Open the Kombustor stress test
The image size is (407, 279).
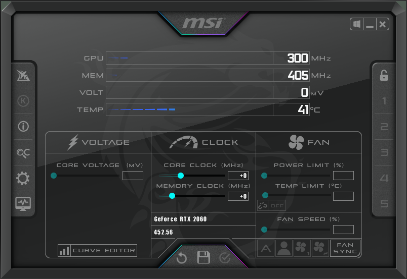(x=23, y=101)
